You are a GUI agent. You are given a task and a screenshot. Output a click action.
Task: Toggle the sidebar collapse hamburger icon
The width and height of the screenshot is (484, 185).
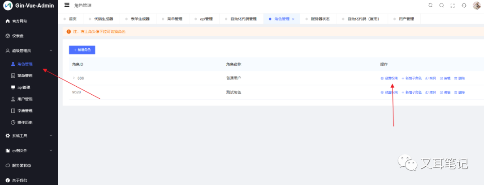point(67,5)
